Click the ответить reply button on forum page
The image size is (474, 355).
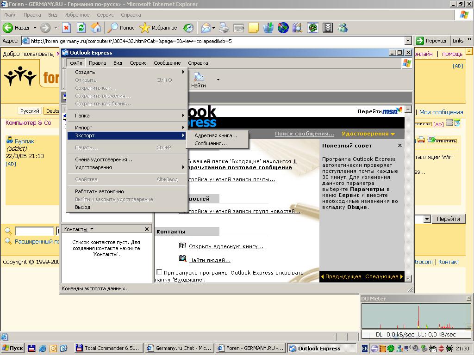442,140
